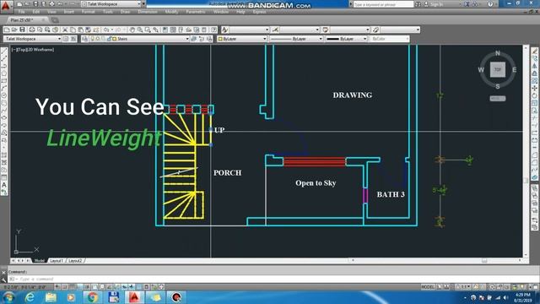Open the Dimension menu
This screenshot has height=304, width=540.
148,12
